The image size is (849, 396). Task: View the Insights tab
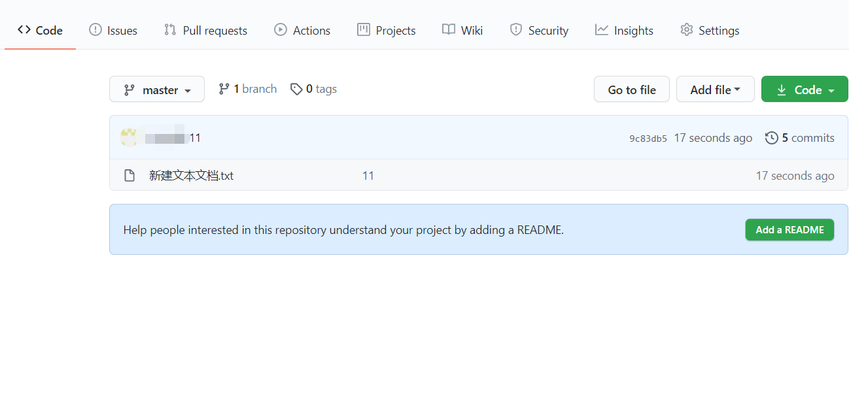(624, 30)
